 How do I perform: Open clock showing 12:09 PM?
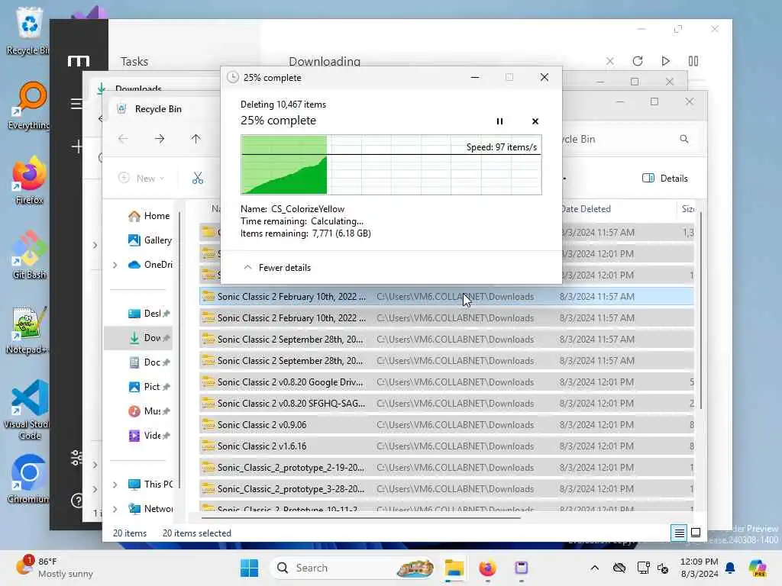click(x=700, y=568)
